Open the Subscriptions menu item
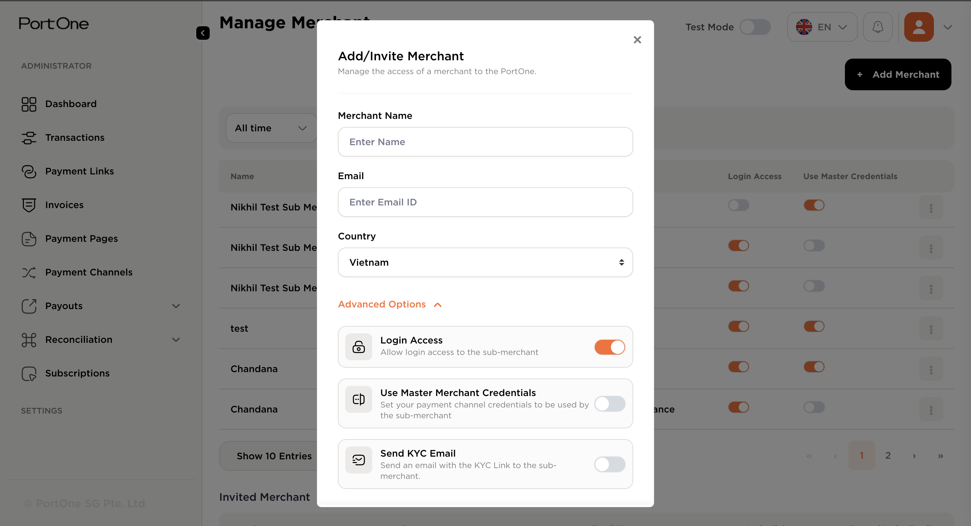Image resolution: width=971 pixels, height=526 pixels. pyautogui.click(x=77, y=373)
